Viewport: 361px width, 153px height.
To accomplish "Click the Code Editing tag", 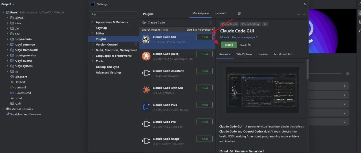I will click(x=250, y=24).
